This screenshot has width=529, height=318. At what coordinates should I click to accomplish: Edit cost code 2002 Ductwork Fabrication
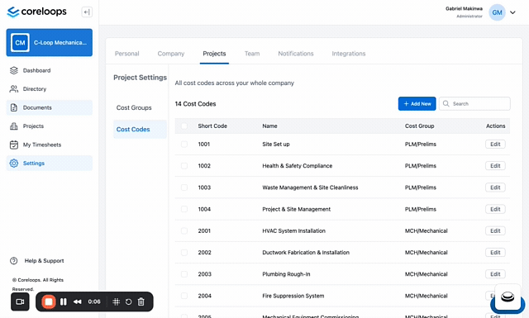tap(495, 252)
